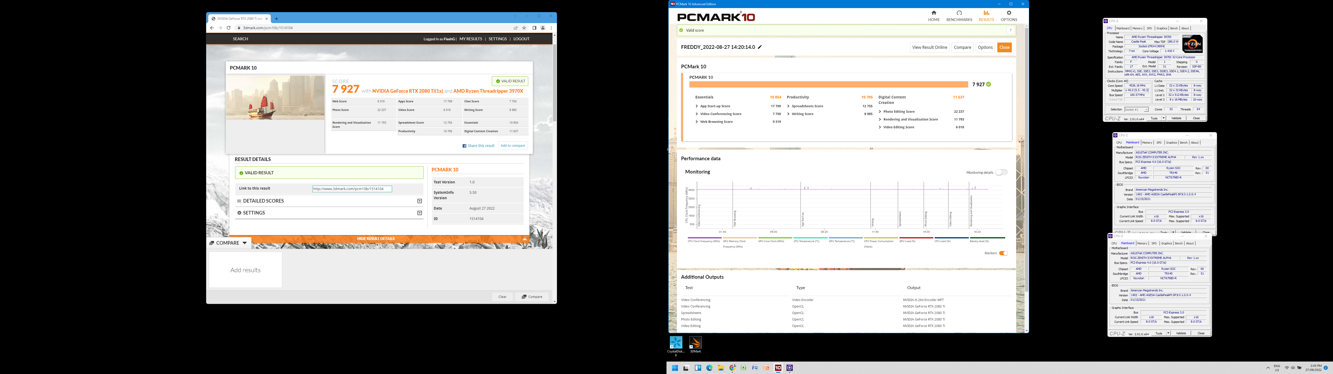Open Bench tab in top CPU-Z window

click(1174, 28)
